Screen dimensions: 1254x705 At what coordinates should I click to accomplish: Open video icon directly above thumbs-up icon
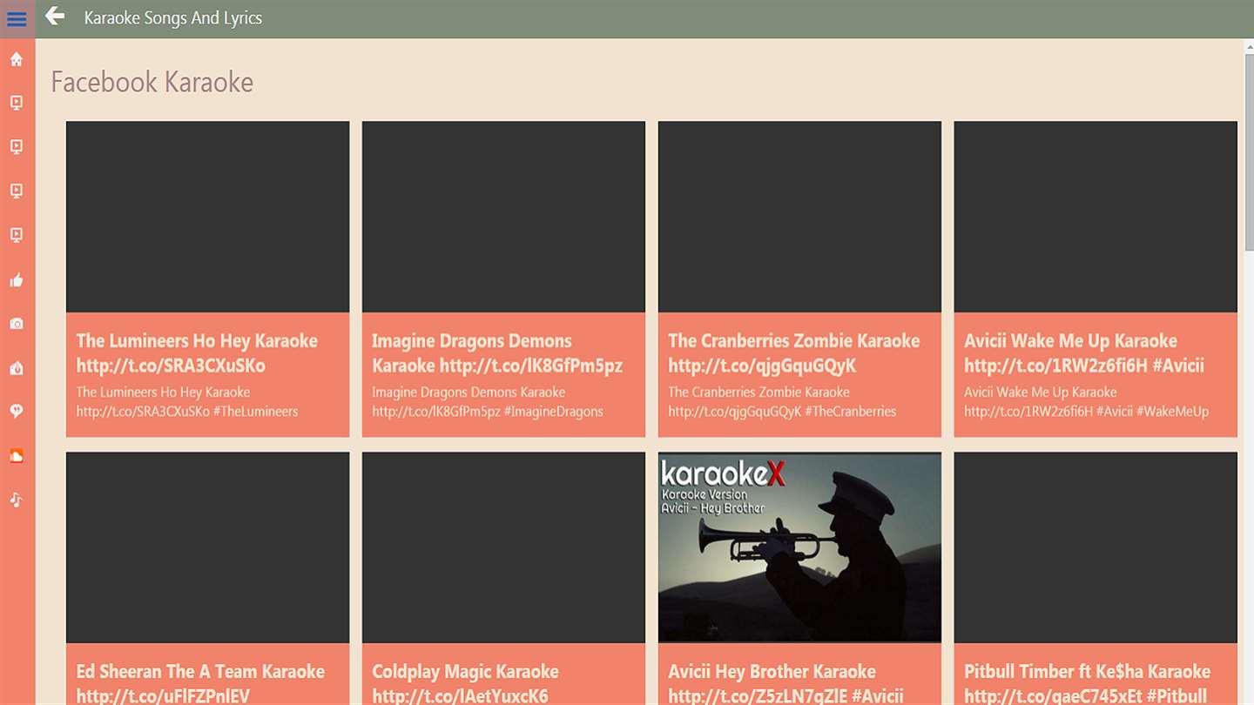tap(17, 235)
